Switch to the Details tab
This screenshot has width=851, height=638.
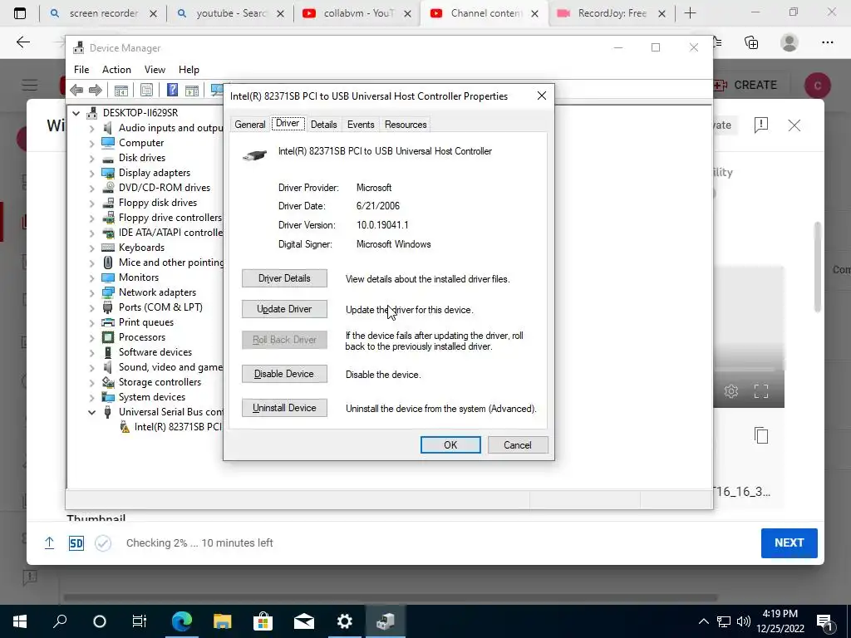click(x=324, y=125)
